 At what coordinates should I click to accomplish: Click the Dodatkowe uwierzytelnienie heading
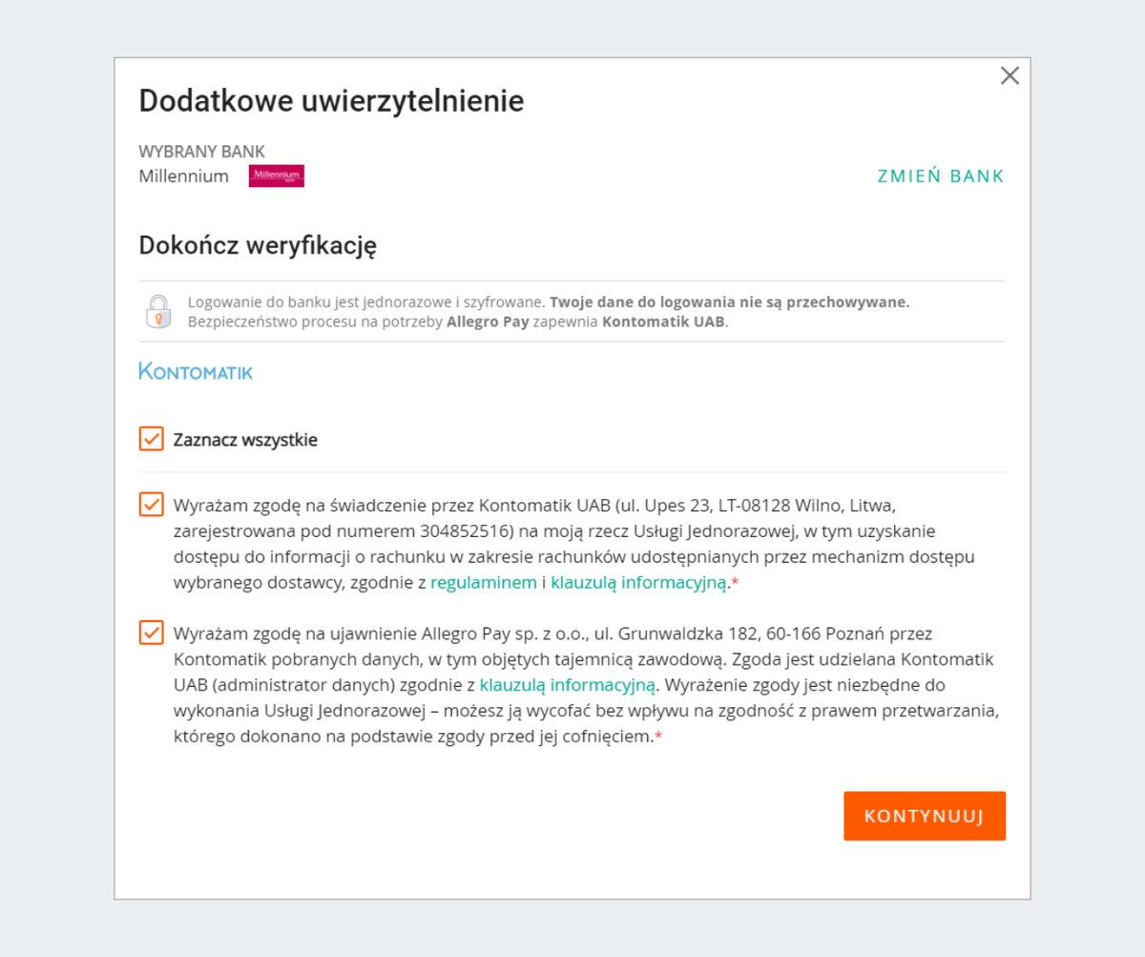click(331, 100)
